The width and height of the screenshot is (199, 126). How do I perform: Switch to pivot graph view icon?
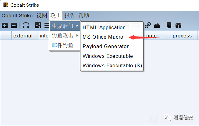tap(38, 25)
